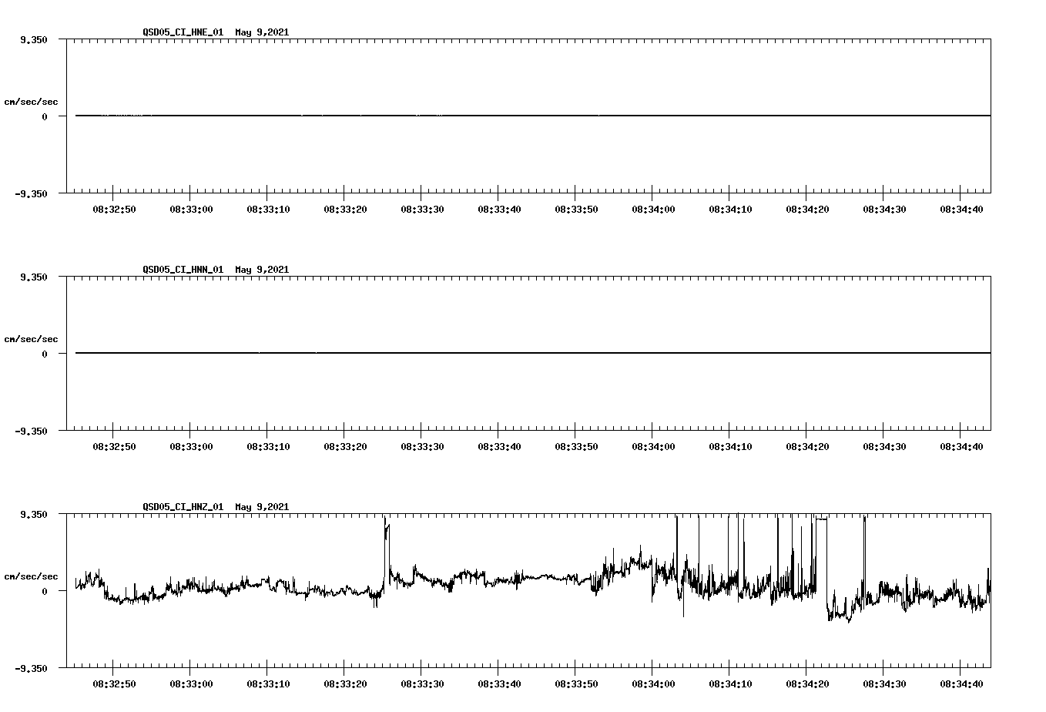Select the flat HNE waveform trace
The image size is (1046, 712).
(462, 116)
